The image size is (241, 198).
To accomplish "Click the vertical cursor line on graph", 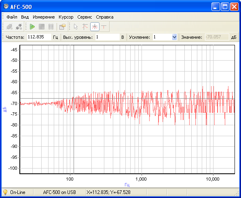I will click(x=74, y=138).
